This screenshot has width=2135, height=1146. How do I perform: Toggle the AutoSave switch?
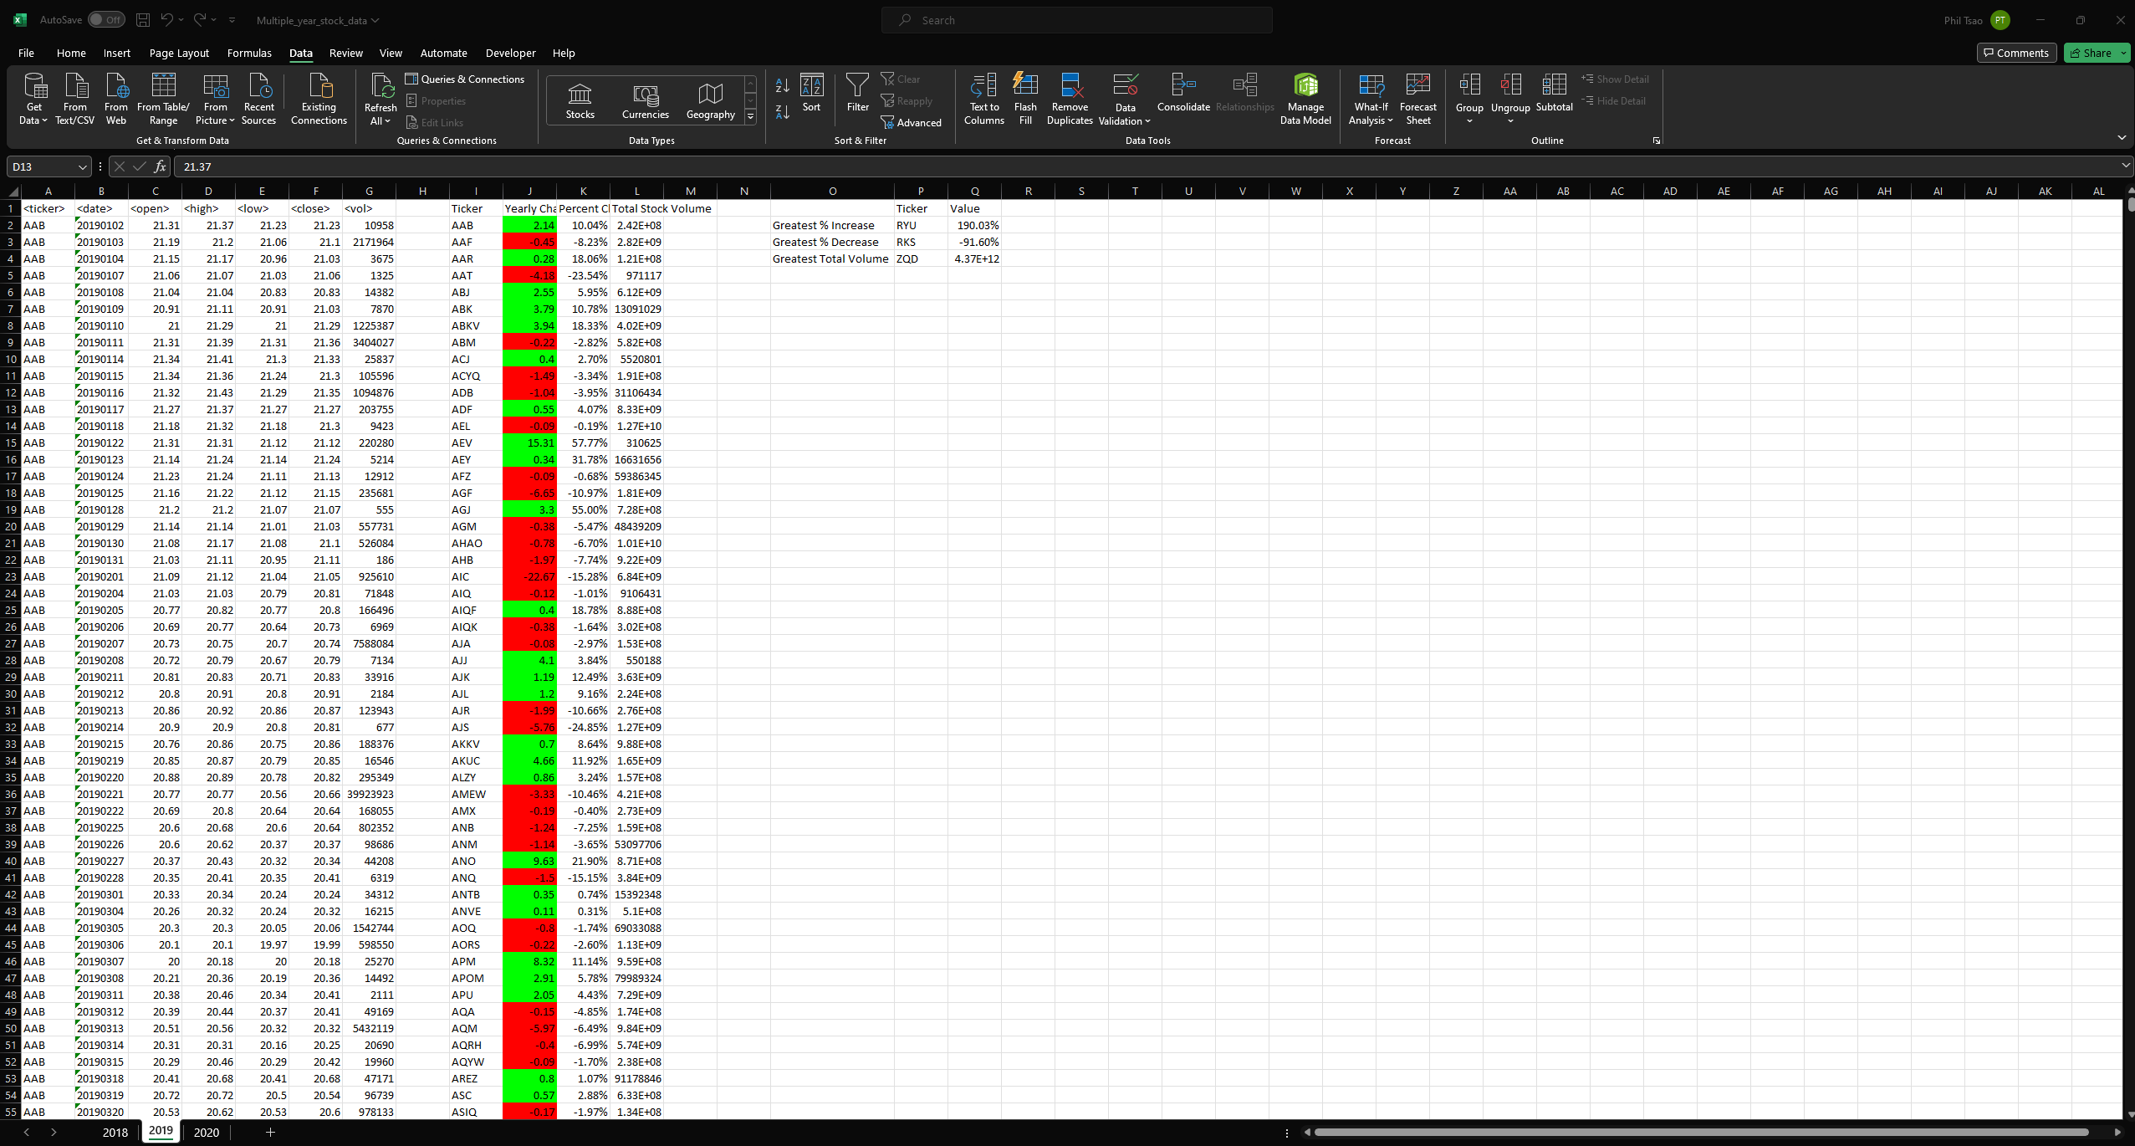tap(106, 20)
